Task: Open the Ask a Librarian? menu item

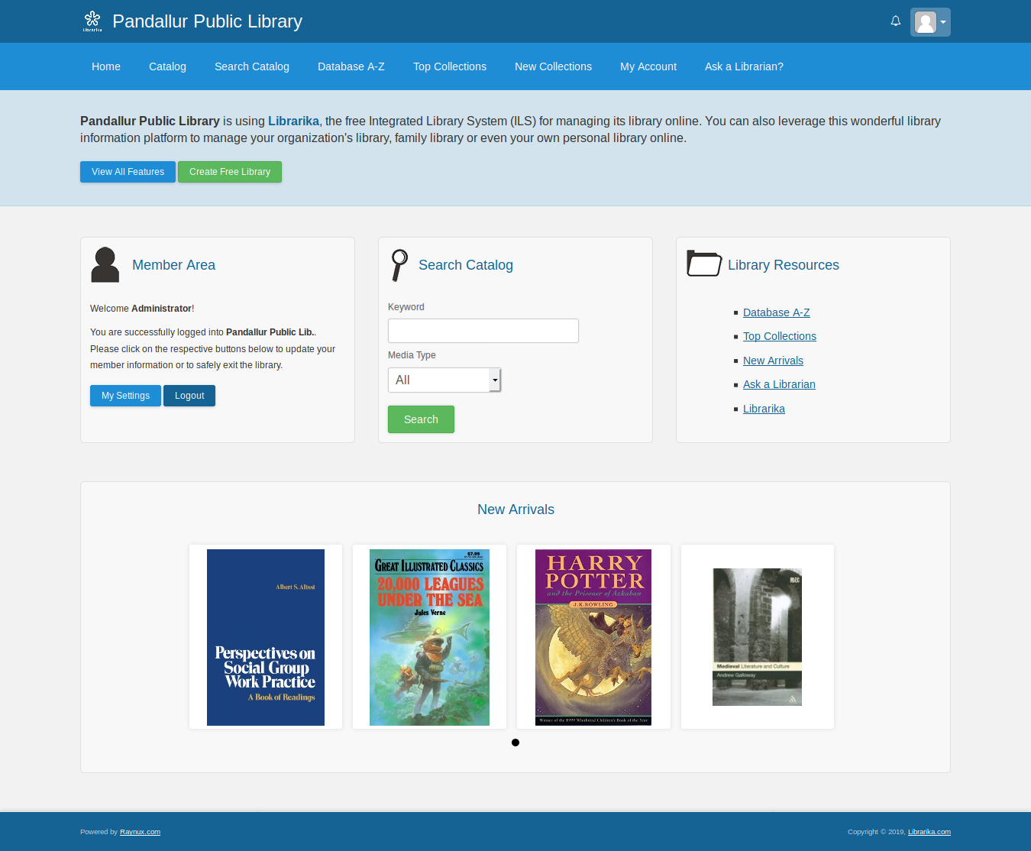Action: coord(744,66)
